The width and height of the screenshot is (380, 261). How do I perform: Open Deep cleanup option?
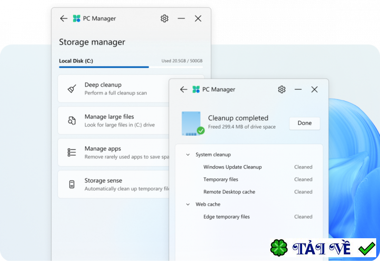click(x=114, y=89)
